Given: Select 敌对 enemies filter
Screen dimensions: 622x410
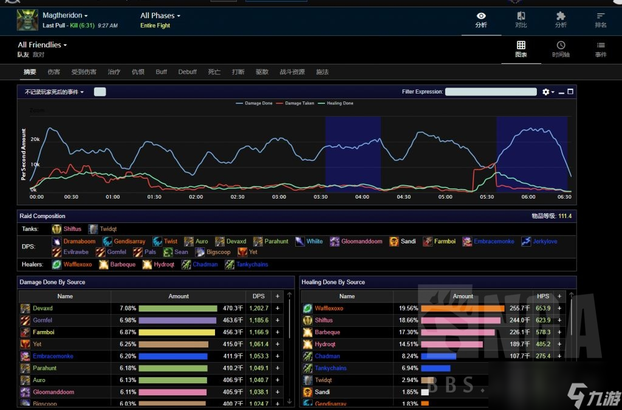Looking at the screenshot, I should pyautogui.click(x=38, y=55).
